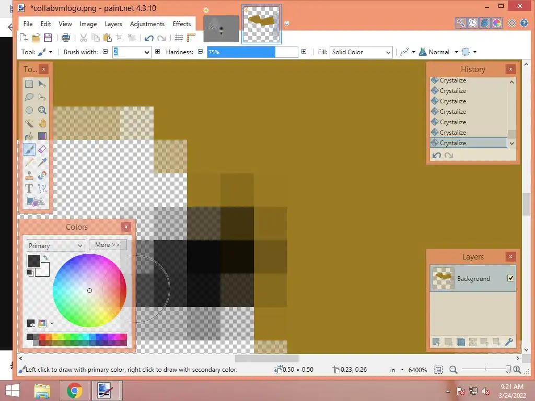535x401 pixels.
Task: Select the Zoom tool in Tools panel
Action: (42, 110)
